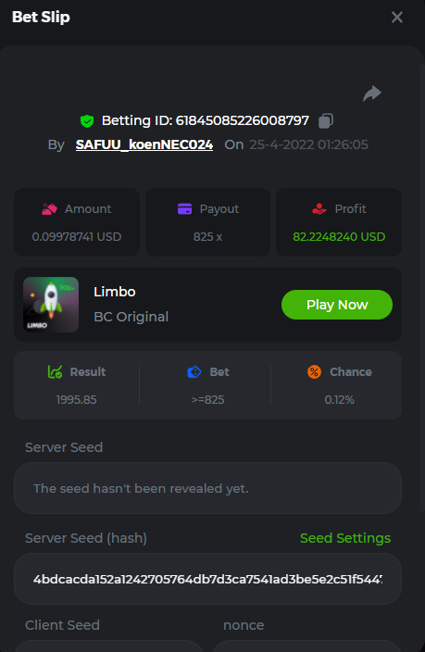Click the blue Bet dice icon
425x652 pixels.
(x=194, y=371)
